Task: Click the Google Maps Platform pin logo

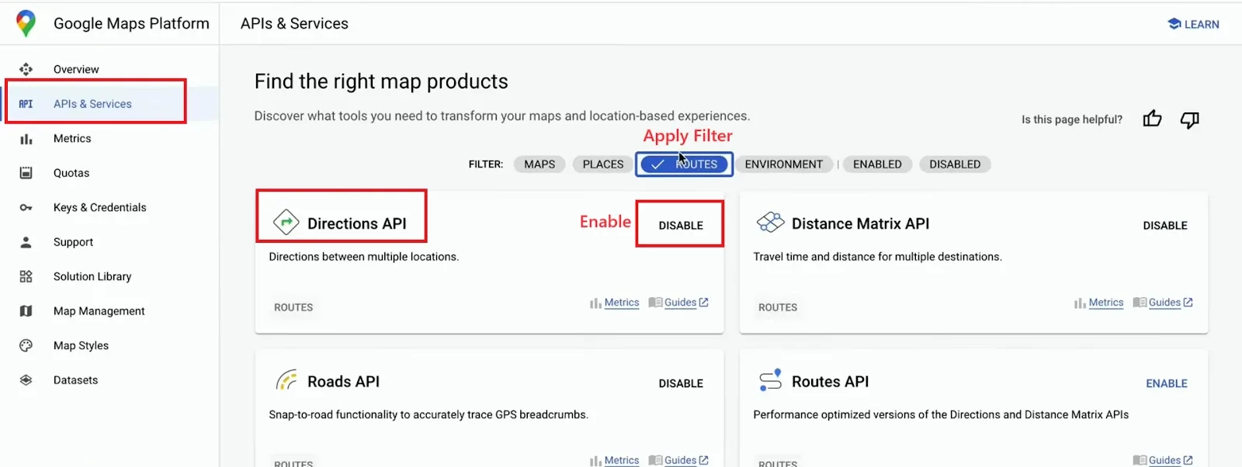Action: 26,23
